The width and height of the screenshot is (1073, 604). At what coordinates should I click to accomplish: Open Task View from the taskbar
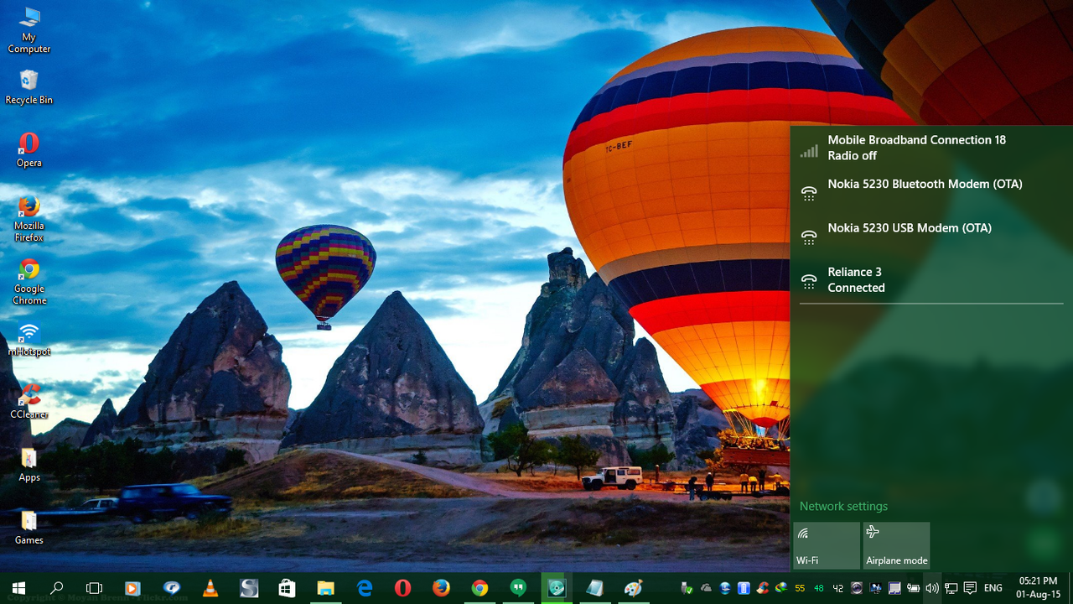click(x=95, y=588)
